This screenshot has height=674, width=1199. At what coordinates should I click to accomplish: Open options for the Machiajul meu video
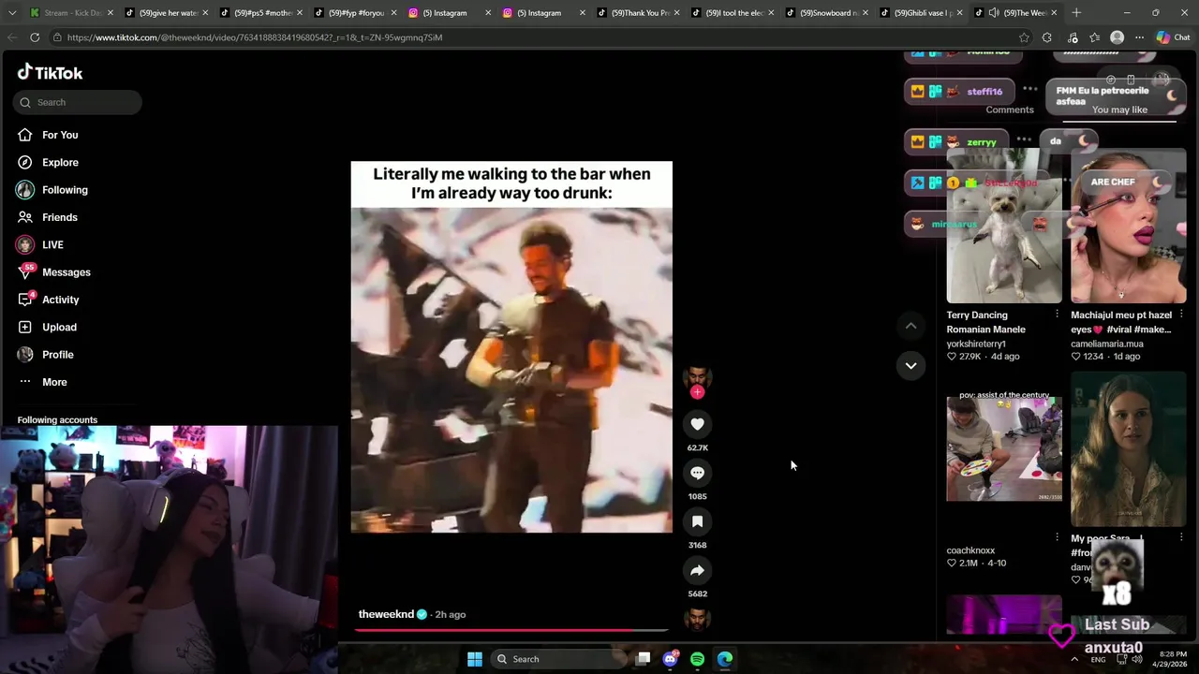point(1181,315)
